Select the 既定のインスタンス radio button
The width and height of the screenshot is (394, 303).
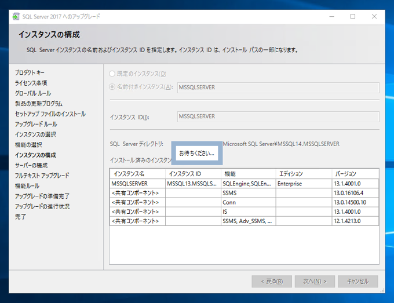(x=112, y=74)
